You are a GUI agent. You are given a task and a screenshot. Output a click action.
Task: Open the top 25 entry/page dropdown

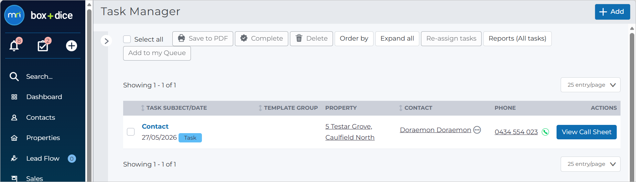[x=590, y=85]
